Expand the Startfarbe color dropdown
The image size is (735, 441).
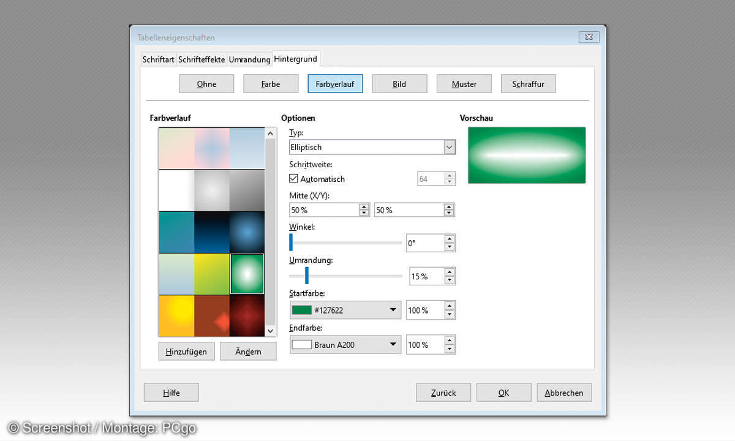coord(393,311)
